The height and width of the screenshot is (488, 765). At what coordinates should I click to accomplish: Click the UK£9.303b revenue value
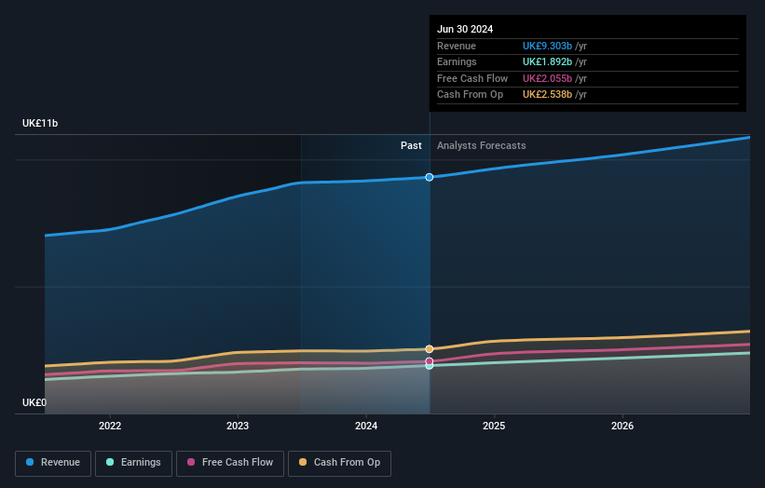547,46
